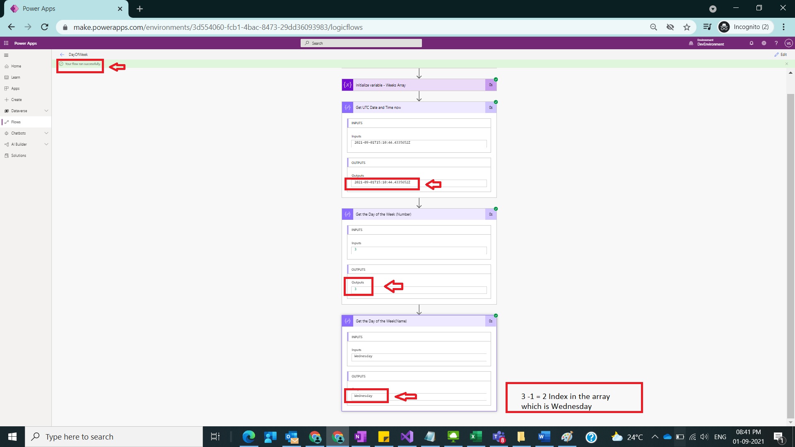
Task: Dismiss the flow success banner
Action: [x=785, y=63]
